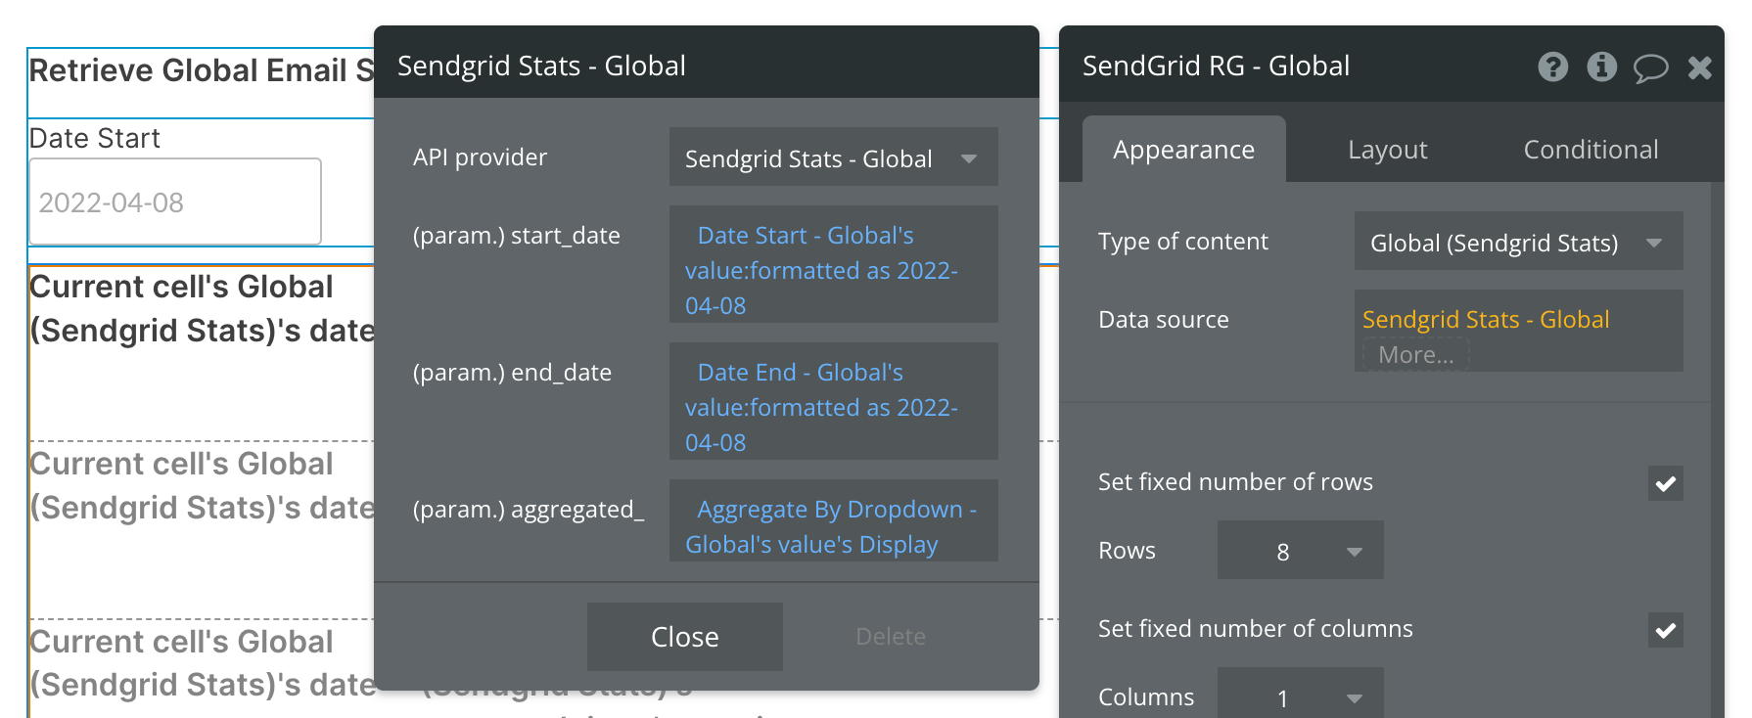Click the Sendgrid Stats - Global dialog title
The width and height of the screenshot is (1752, 718).
[541, 66]
